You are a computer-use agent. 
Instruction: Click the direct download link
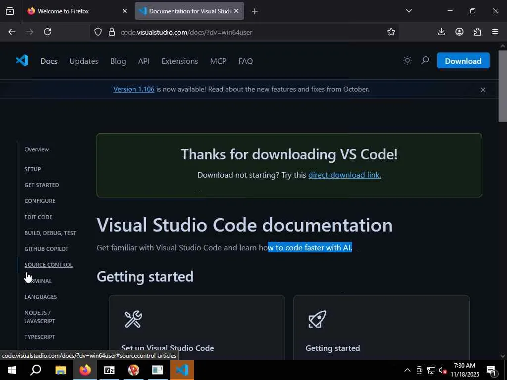click(345, 175)
